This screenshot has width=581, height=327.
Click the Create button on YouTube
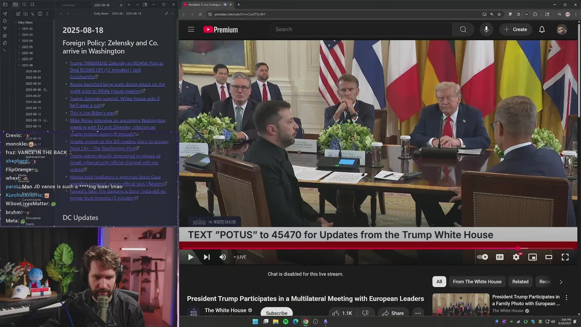(x=515, y=29)
